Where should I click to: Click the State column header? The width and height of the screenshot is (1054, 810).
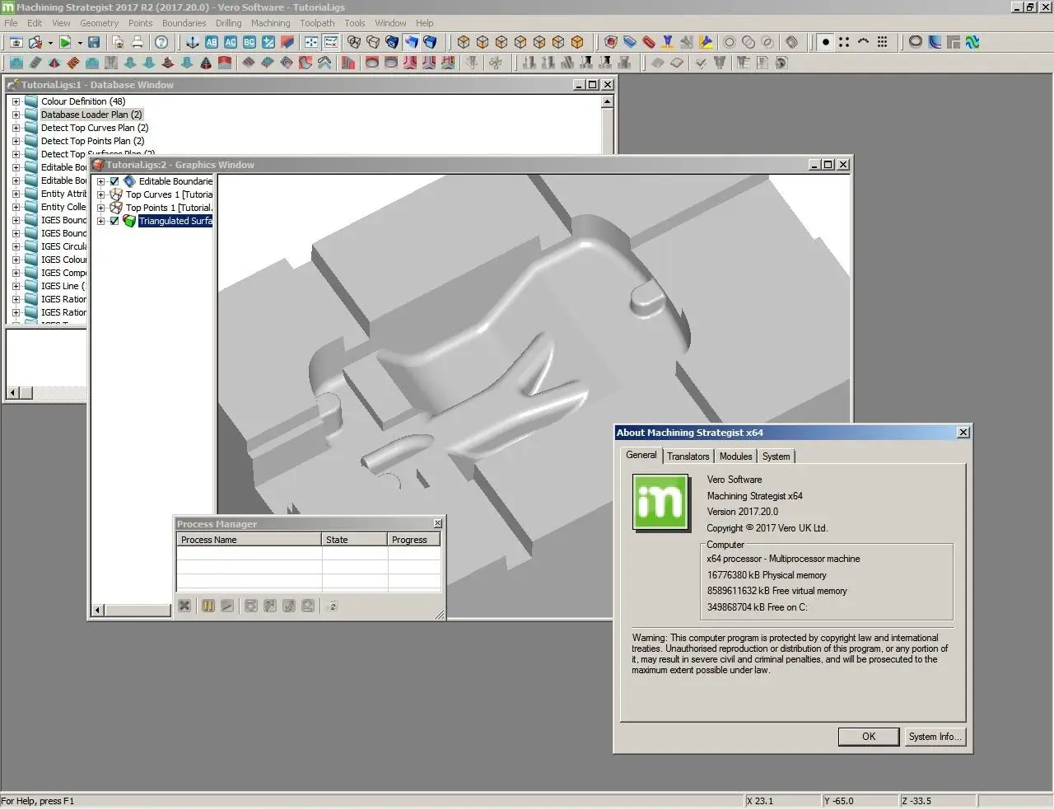354,540
